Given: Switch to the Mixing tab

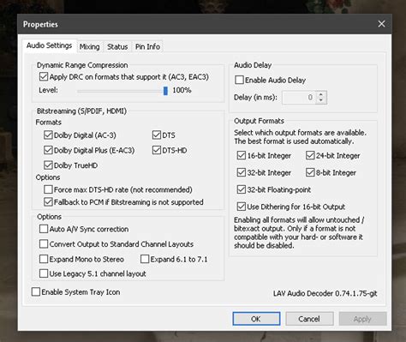Looking at the screenshot, I should click(x=89, y=46).
